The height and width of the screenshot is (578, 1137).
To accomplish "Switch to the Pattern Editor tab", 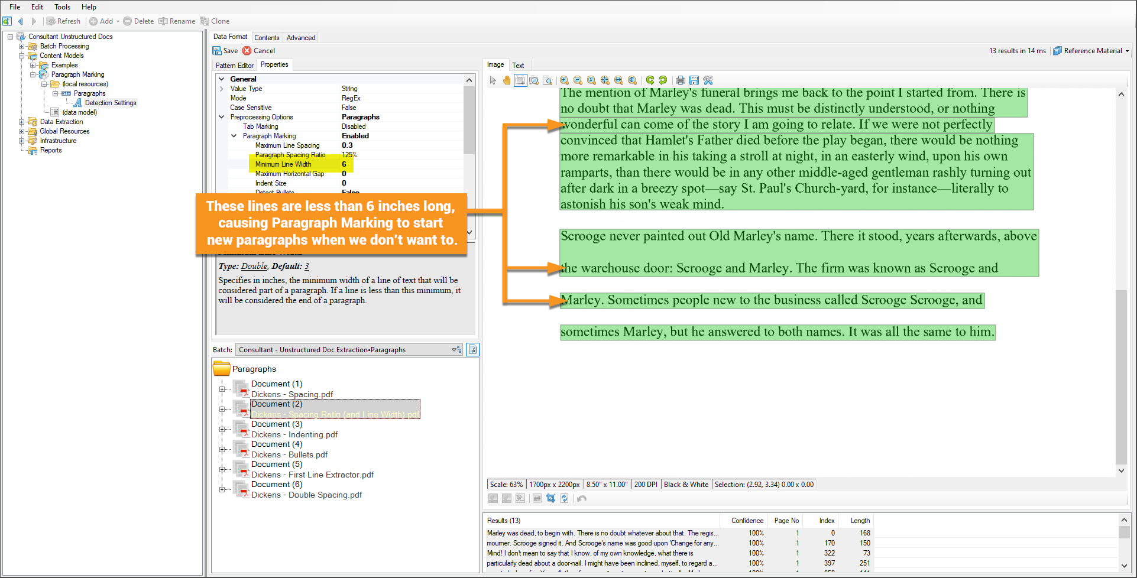I will 234,65.
